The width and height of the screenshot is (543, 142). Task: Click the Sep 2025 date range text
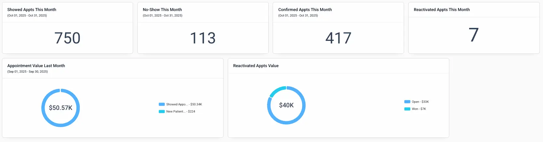[27, 72]
